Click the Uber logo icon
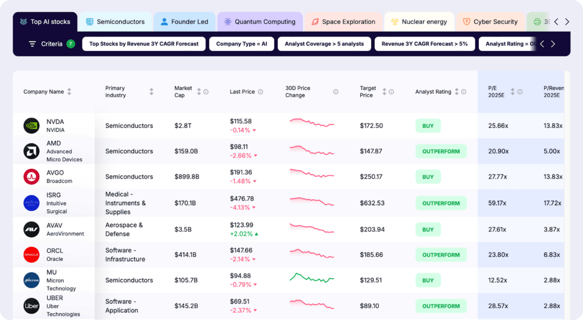Screen dimensions: 583x320 coord(31,306)
